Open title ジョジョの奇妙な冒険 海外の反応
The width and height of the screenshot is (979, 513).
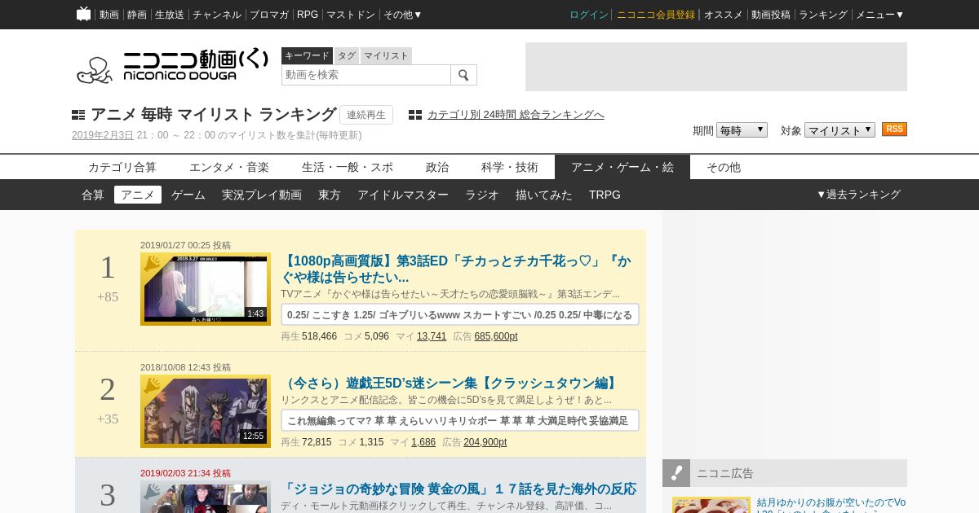[x=458, y=489]
